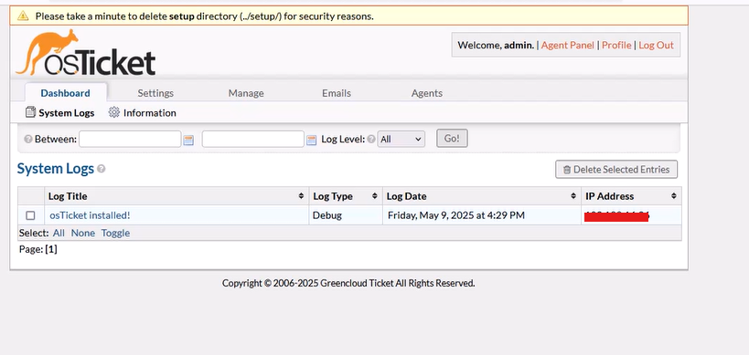This screenshot has width=749, height=355.
Task: Click the help icon beside System Logs heading
Action: 101,169
